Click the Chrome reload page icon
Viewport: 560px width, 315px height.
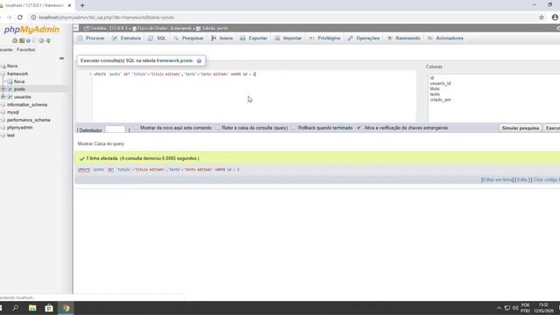click(x=20, y=17)
